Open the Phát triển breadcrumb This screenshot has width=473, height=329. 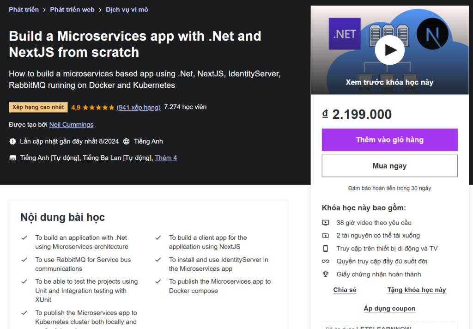[x=24, y=9]
